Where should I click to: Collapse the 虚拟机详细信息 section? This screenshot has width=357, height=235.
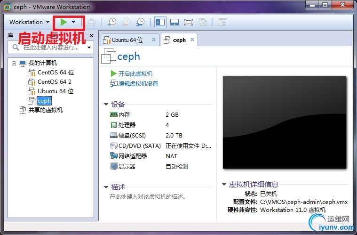click(x=224, y=185)
